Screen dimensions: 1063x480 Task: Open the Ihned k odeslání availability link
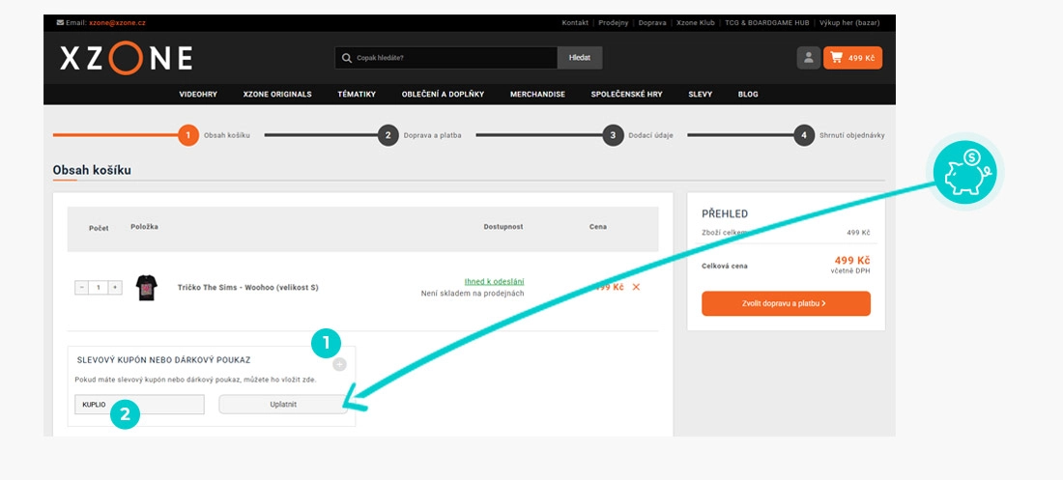click(x=494, y=281)
